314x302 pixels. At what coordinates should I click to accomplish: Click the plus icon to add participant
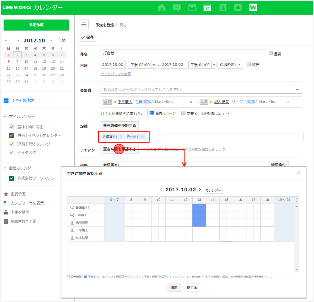298,89
